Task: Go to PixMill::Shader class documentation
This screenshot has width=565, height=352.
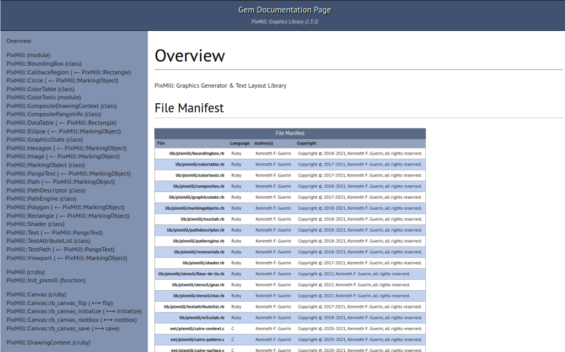Action: [x=35, y=224]
